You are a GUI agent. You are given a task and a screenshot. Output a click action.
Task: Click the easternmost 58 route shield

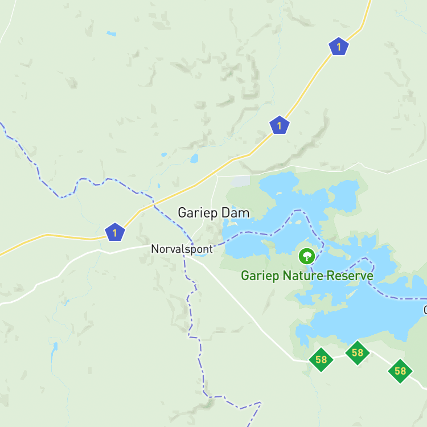point(400,371)
